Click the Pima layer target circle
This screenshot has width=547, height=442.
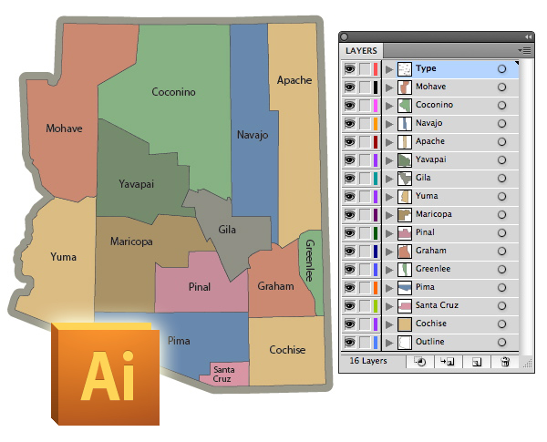click(501, 287)
